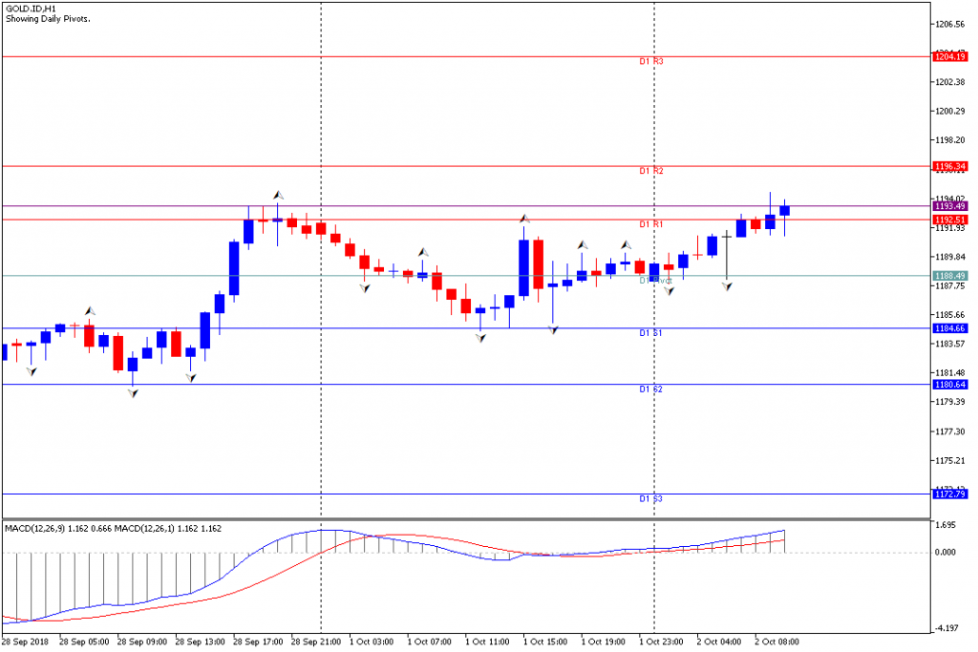
Task: Select the first down fractal arrow on the S1 line
Action: [x=480, y=336]
